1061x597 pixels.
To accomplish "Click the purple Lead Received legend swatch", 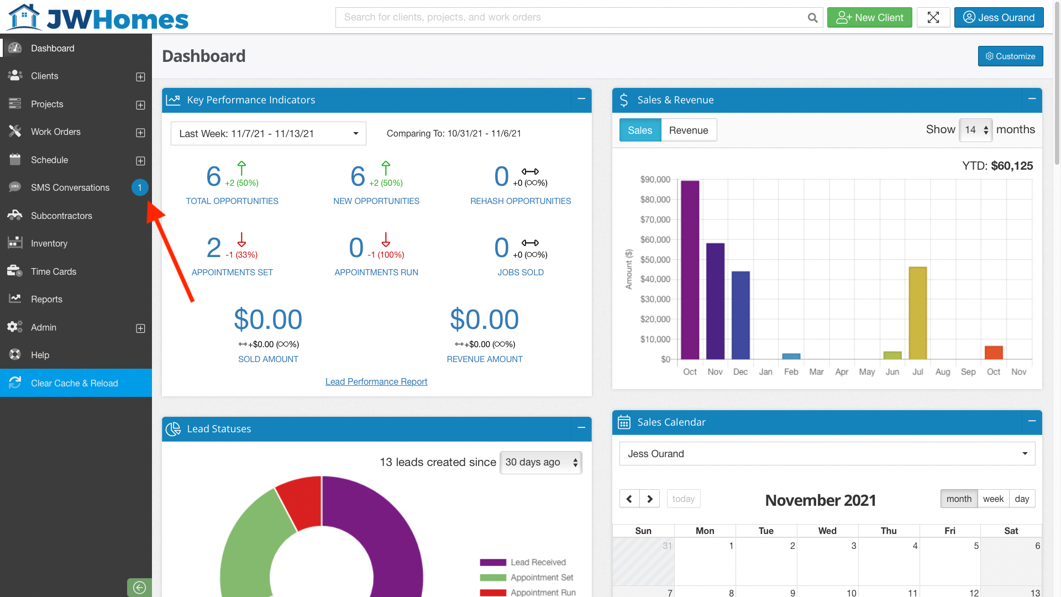I will click(492, 562).
